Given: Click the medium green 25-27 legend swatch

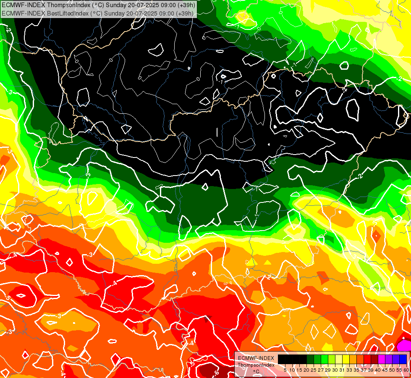Looking at the screenshot, I should pos(317,359).
